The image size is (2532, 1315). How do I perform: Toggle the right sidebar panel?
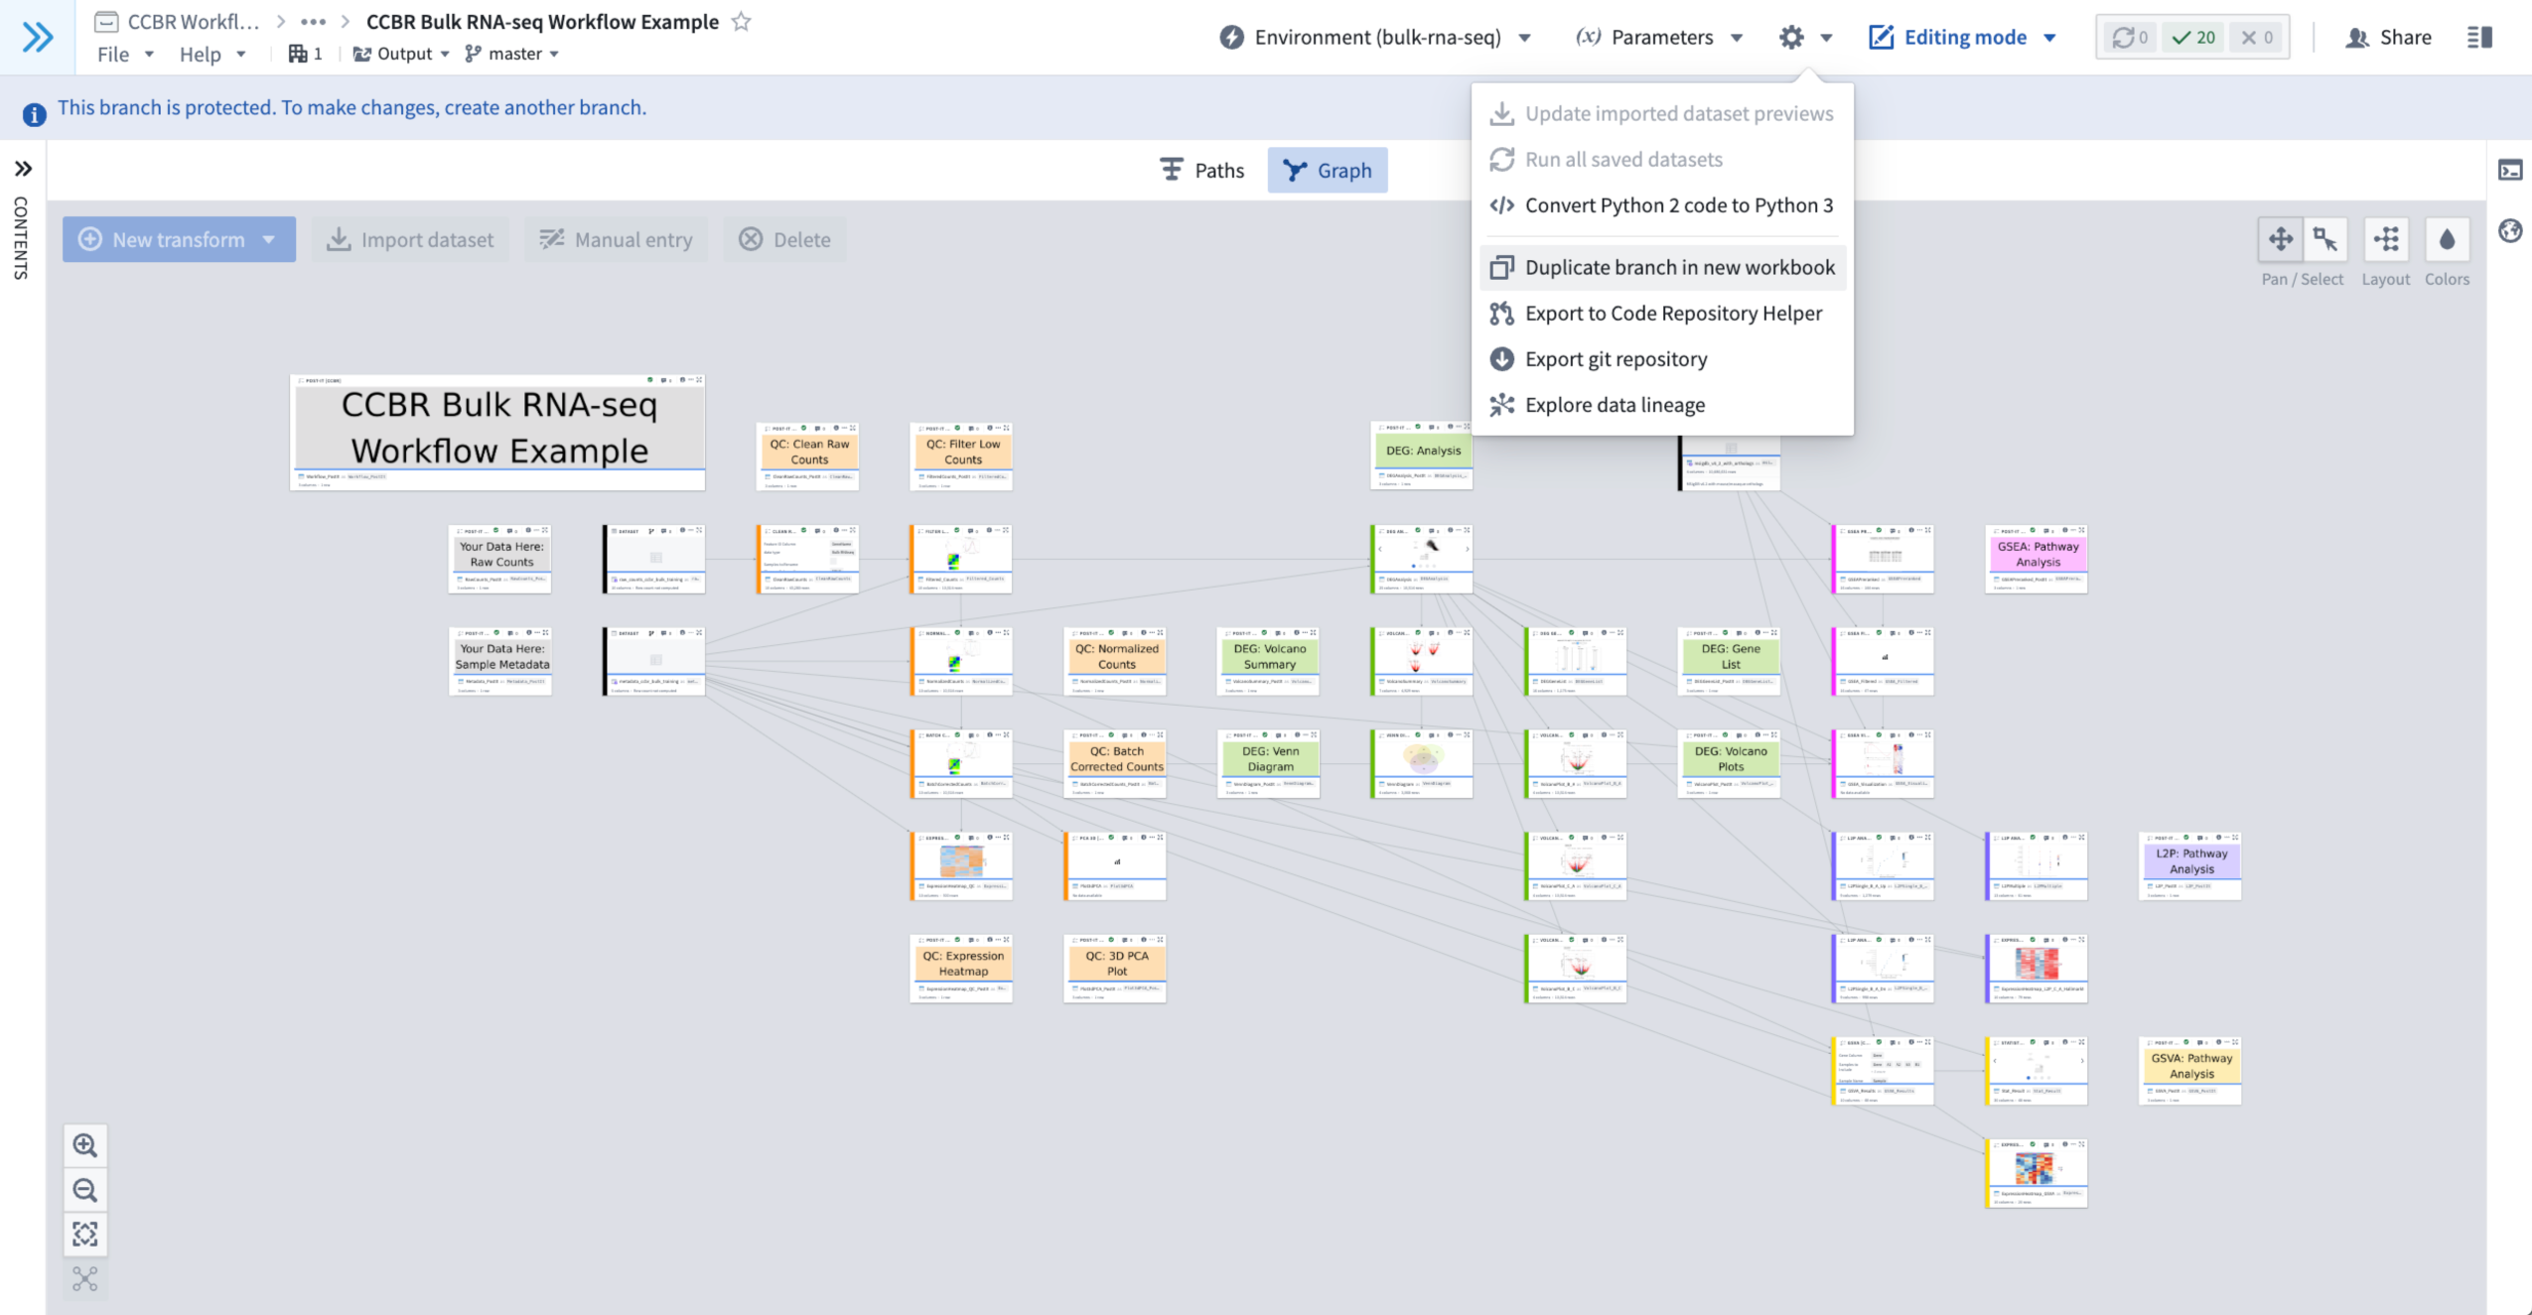tap(2478, 38)
